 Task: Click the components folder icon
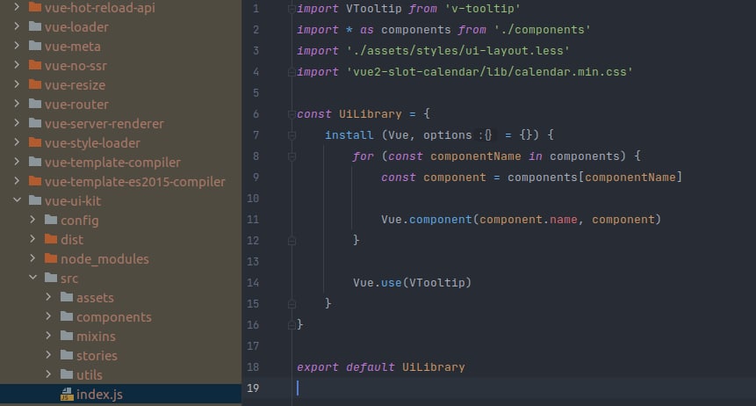[x=67, y=315]
